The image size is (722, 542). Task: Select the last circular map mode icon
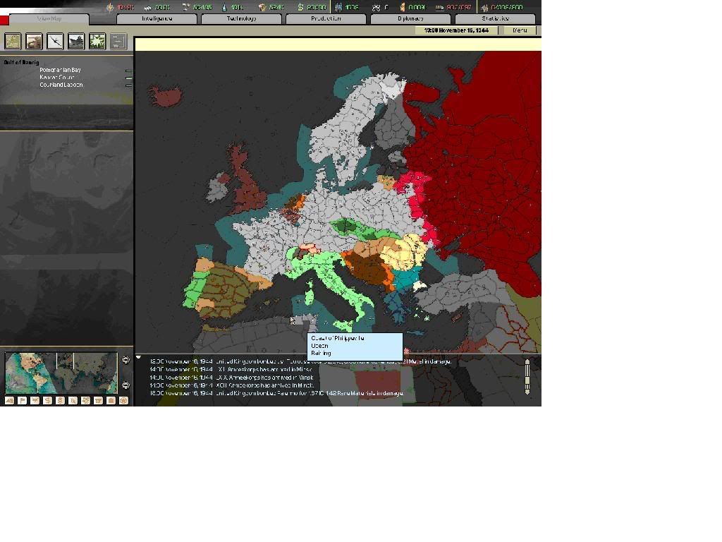(x=123, y=401)
